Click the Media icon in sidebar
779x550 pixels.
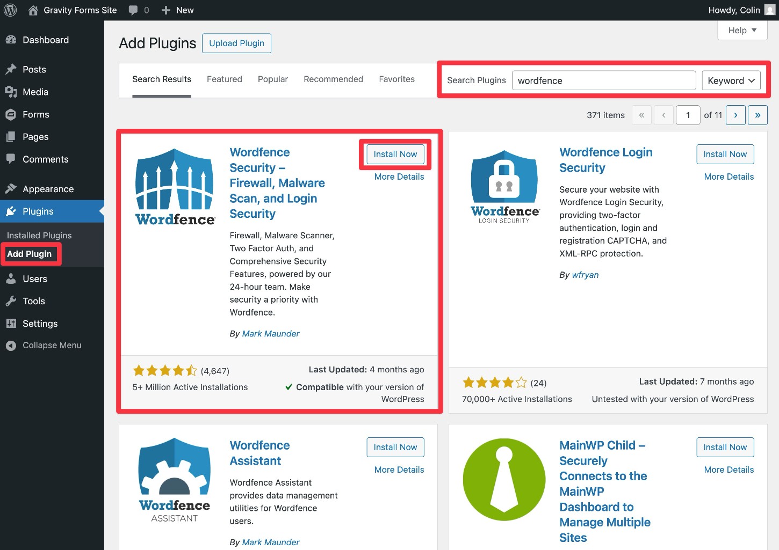click(11, 92)
